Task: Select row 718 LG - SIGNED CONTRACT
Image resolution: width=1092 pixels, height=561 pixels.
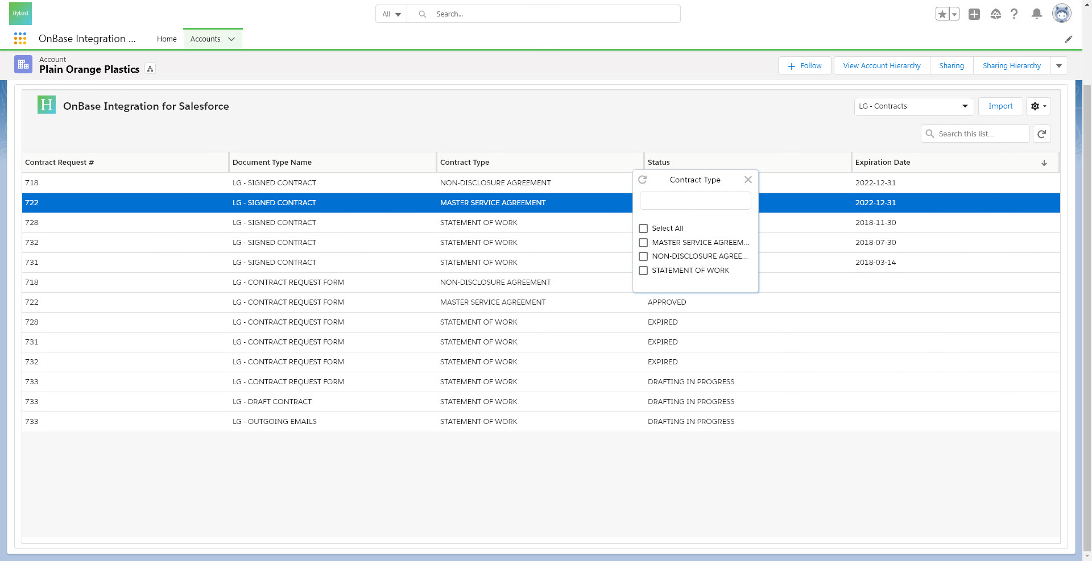Action: 541,183
